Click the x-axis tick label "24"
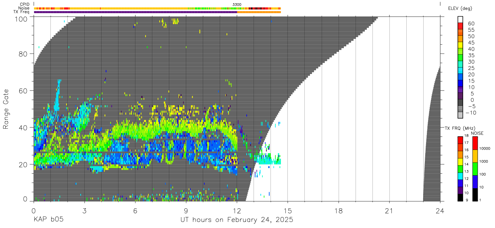The image size is (495, 228). [x=440, y=210]
